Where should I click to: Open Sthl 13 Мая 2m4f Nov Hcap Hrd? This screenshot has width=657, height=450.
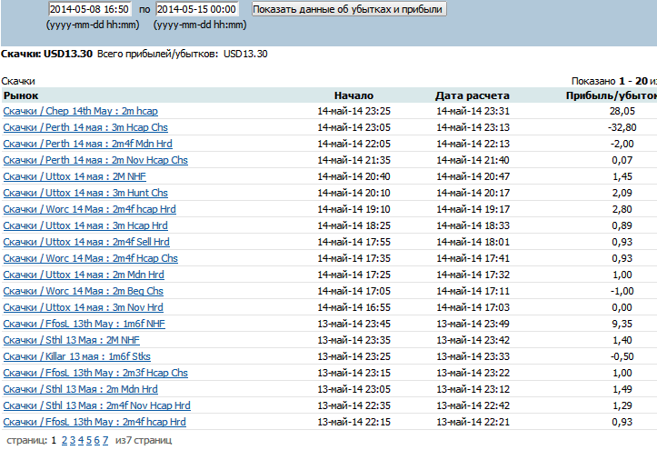coord(97,405)
